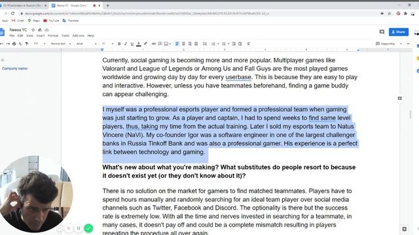The height and width of the screenshot is (235, 419).
Task: Star the Neesa YC document
Action: pos(33,30)
